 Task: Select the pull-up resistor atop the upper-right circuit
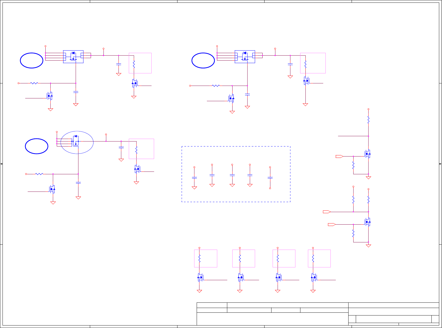[369, 120]
